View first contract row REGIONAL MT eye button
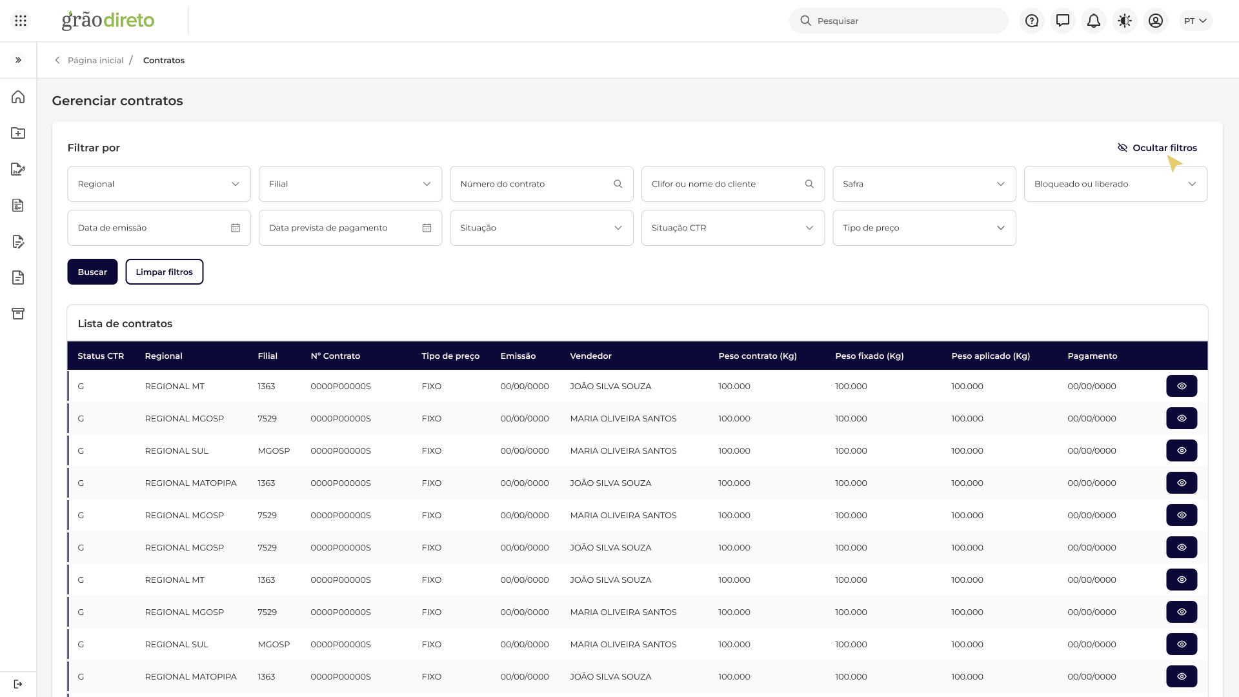Screen dimensions: 1239x697 pyautogui.click(x=1182, y=386)
